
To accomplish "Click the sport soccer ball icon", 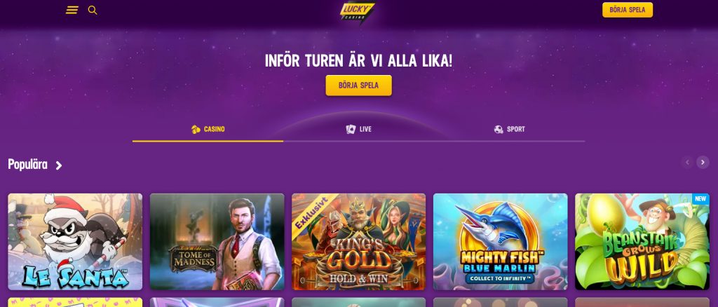I will click(x=499, y=130).
